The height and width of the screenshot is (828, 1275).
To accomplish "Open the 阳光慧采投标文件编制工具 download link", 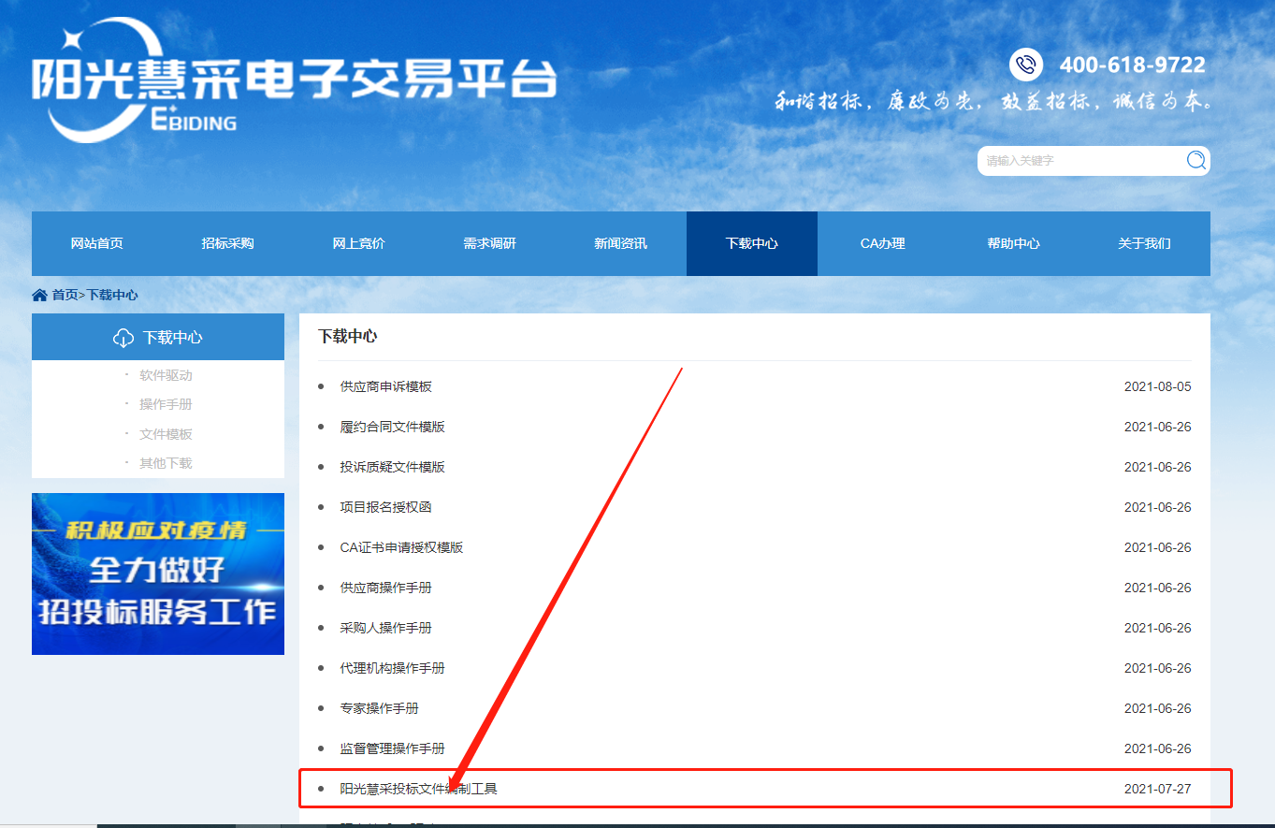I will pos(418,789).
